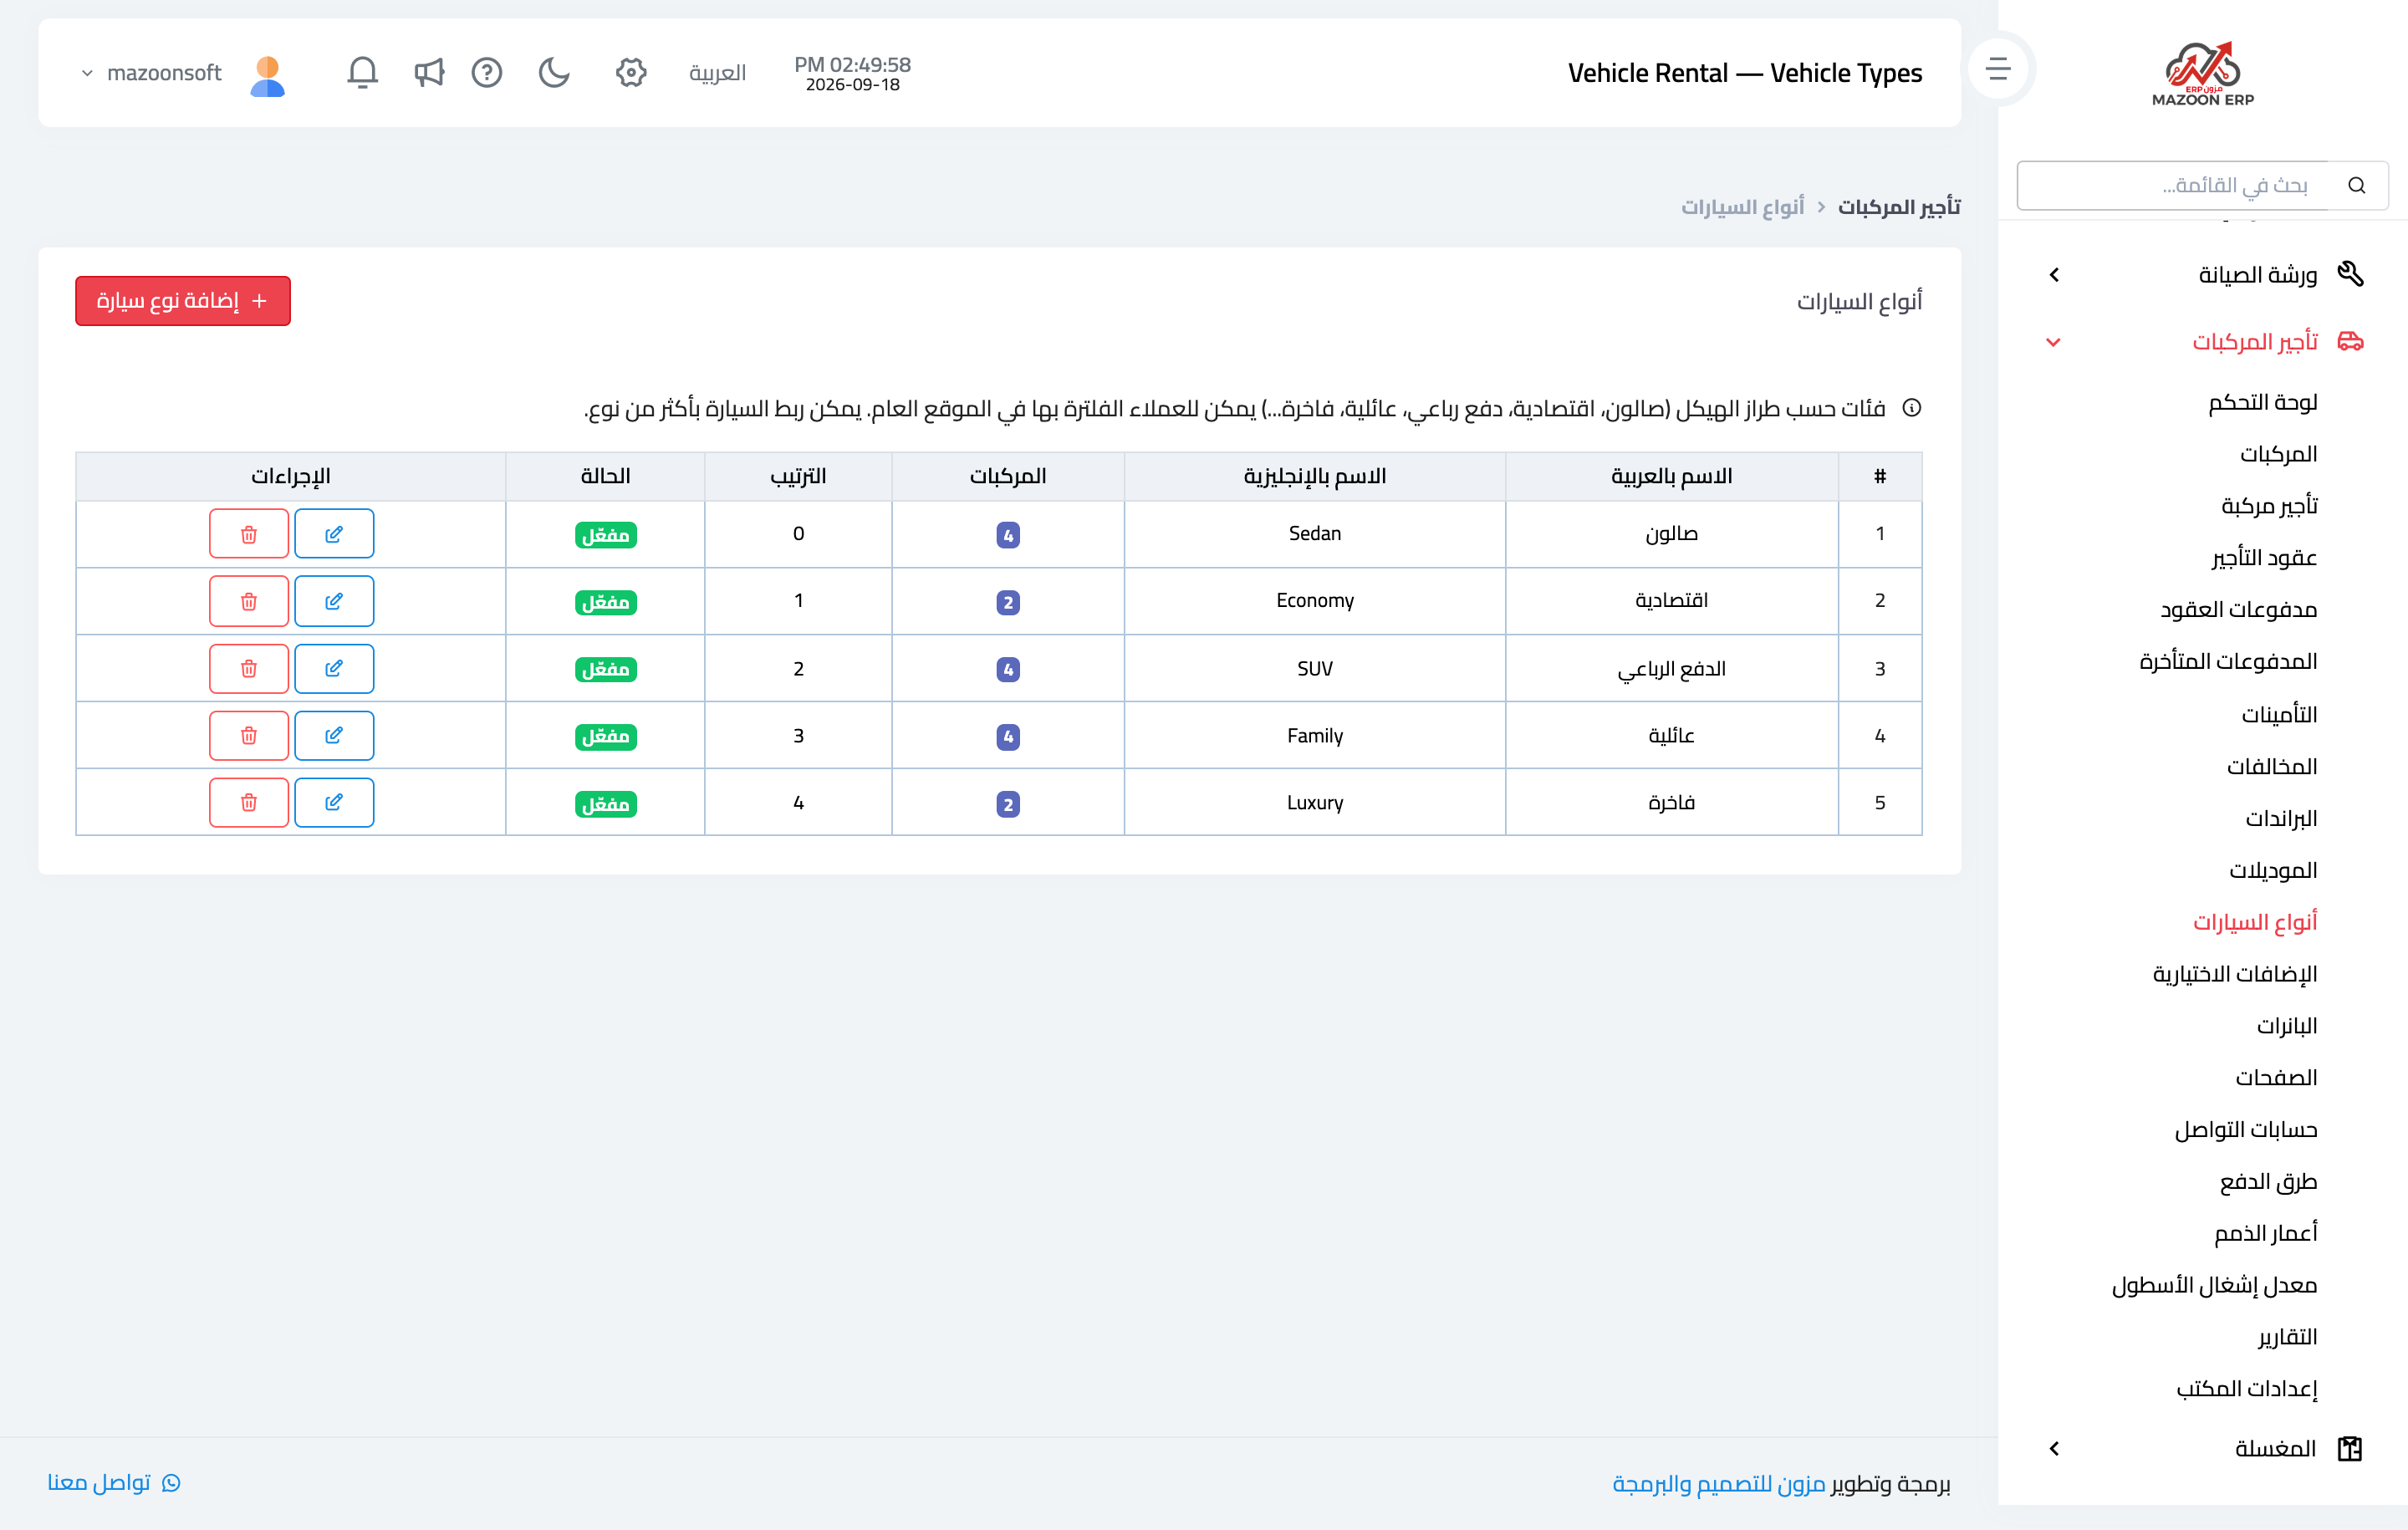Click the WhatsApp contact icon in footer
The width and height of the screenshot is (2408, 1530).
coord(171,1482)
